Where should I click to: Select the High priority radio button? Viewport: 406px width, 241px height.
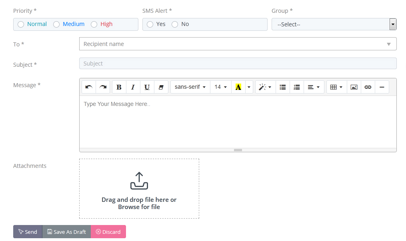[94, 24]
